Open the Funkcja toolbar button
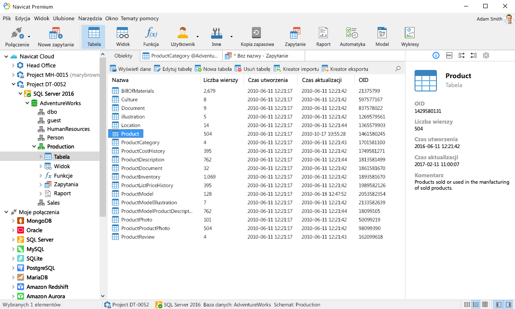The height and width of the screenshot is (309, 515). point(151,37)
